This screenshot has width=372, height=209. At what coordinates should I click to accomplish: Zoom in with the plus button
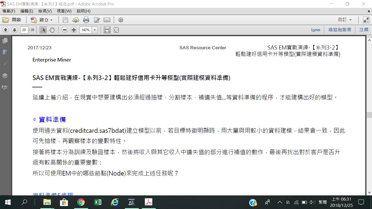tap(74, 30)
